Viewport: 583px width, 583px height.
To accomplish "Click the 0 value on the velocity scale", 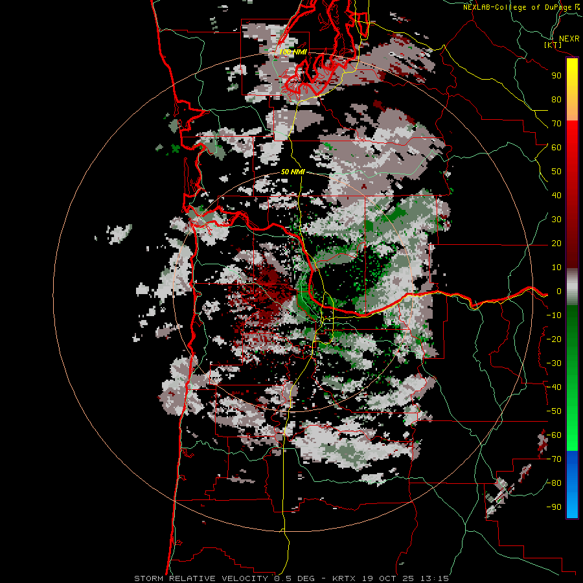I will 559,291.
